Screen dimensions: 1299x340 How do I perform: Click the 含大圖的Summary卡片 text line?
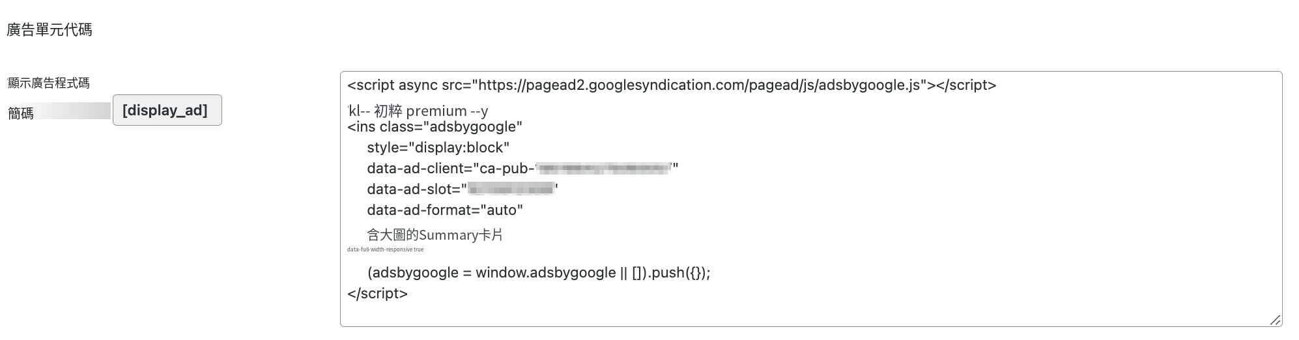(435, 235)
